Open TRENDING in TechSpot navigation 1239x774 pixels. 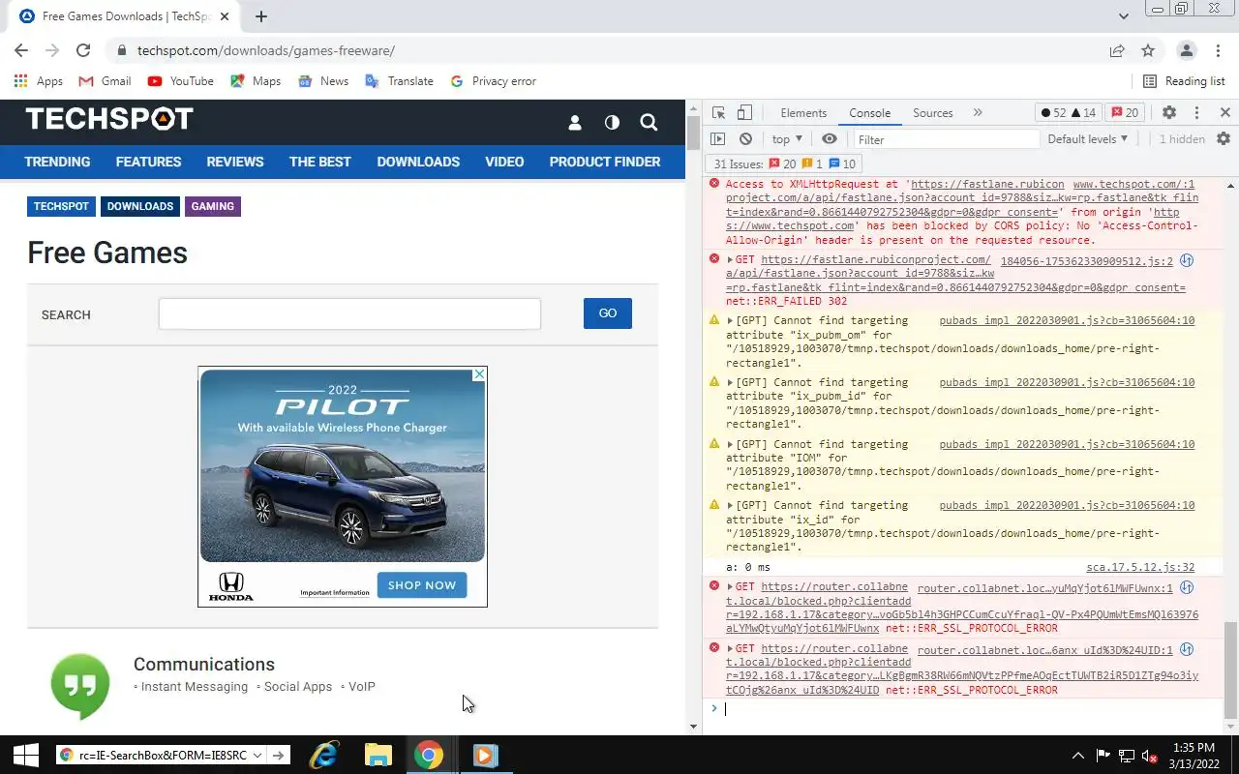pyautogui.click(x=57, y=162)
